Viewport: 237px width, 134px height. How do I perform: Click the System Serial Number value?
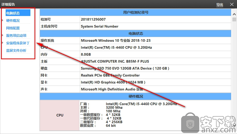(x=100, y=26)
